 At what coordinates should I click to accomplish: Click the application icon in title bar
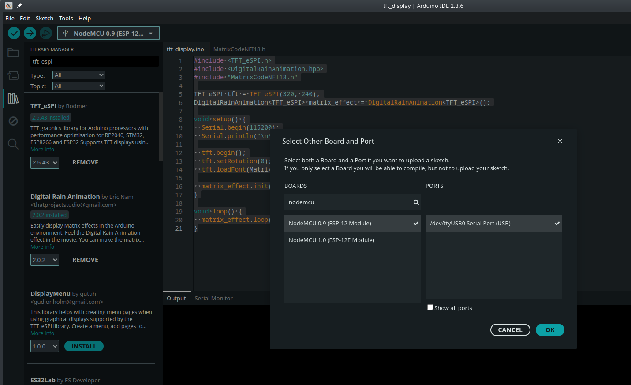point(9,6)
